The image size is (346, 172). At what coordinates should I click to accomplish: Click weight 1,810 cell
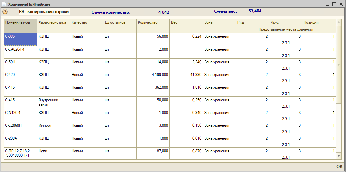(186, 90)
